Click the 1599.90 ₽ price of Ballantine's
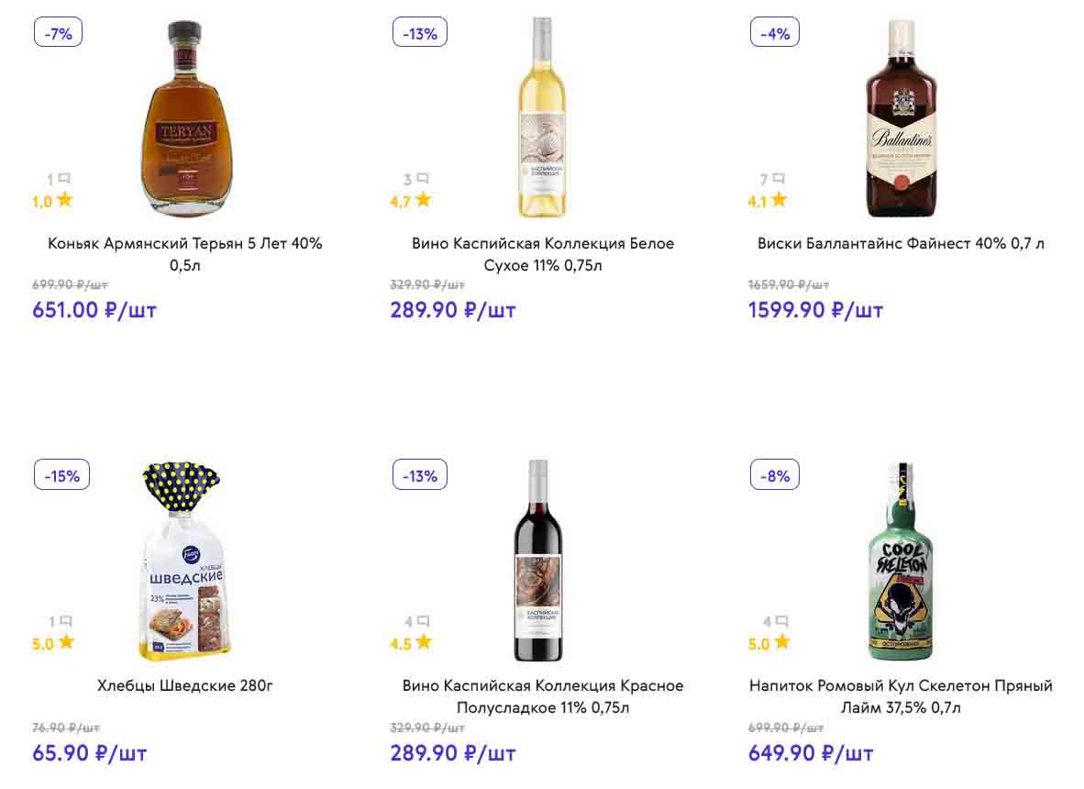Screen dimensions: 1084x789 click(x=815, y=310)
